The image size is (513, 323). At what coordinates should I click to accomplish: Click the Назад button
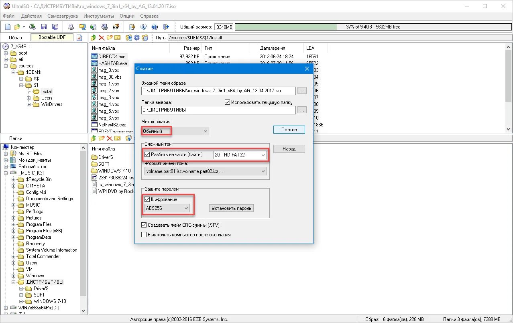point(289,149)
